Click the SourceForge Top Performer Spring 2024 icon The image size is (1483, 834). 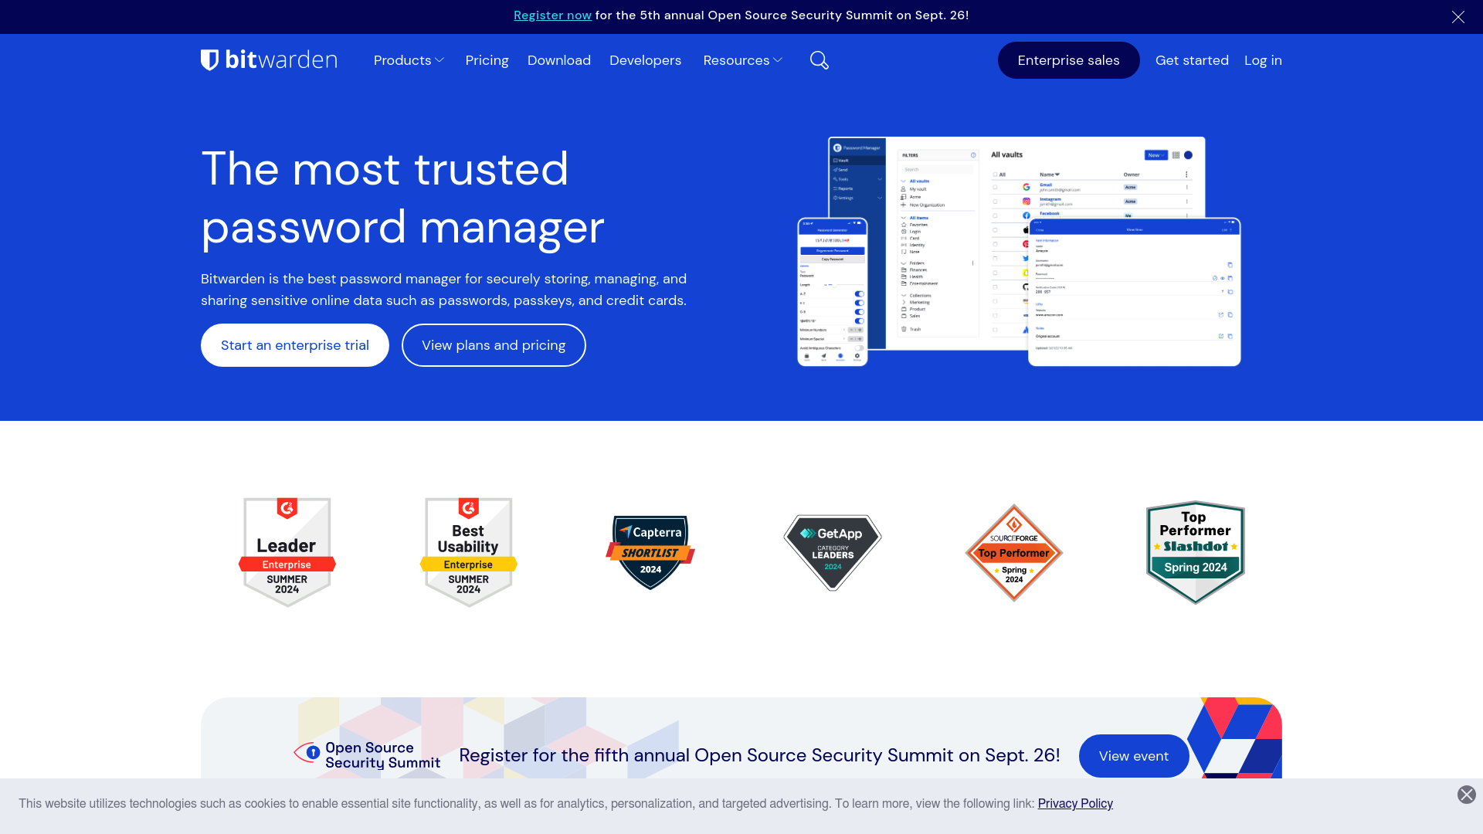point(1013,552)
